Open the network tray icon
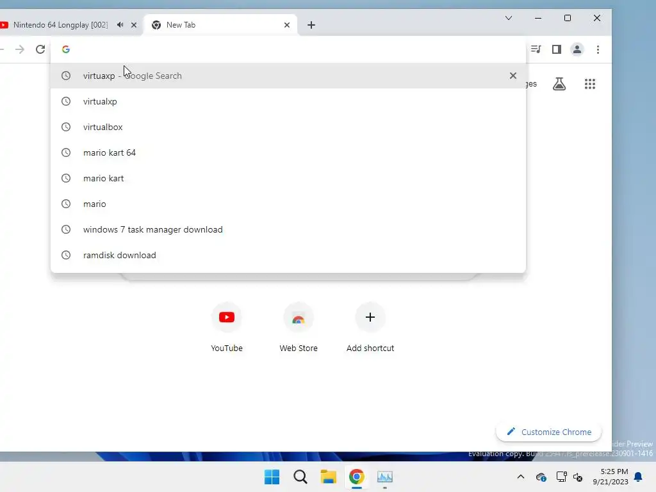 pos(561,477)
